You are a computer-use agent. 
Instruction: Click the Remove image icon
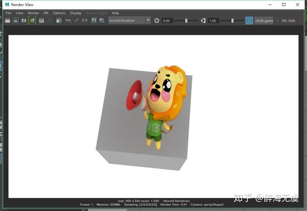102,20
